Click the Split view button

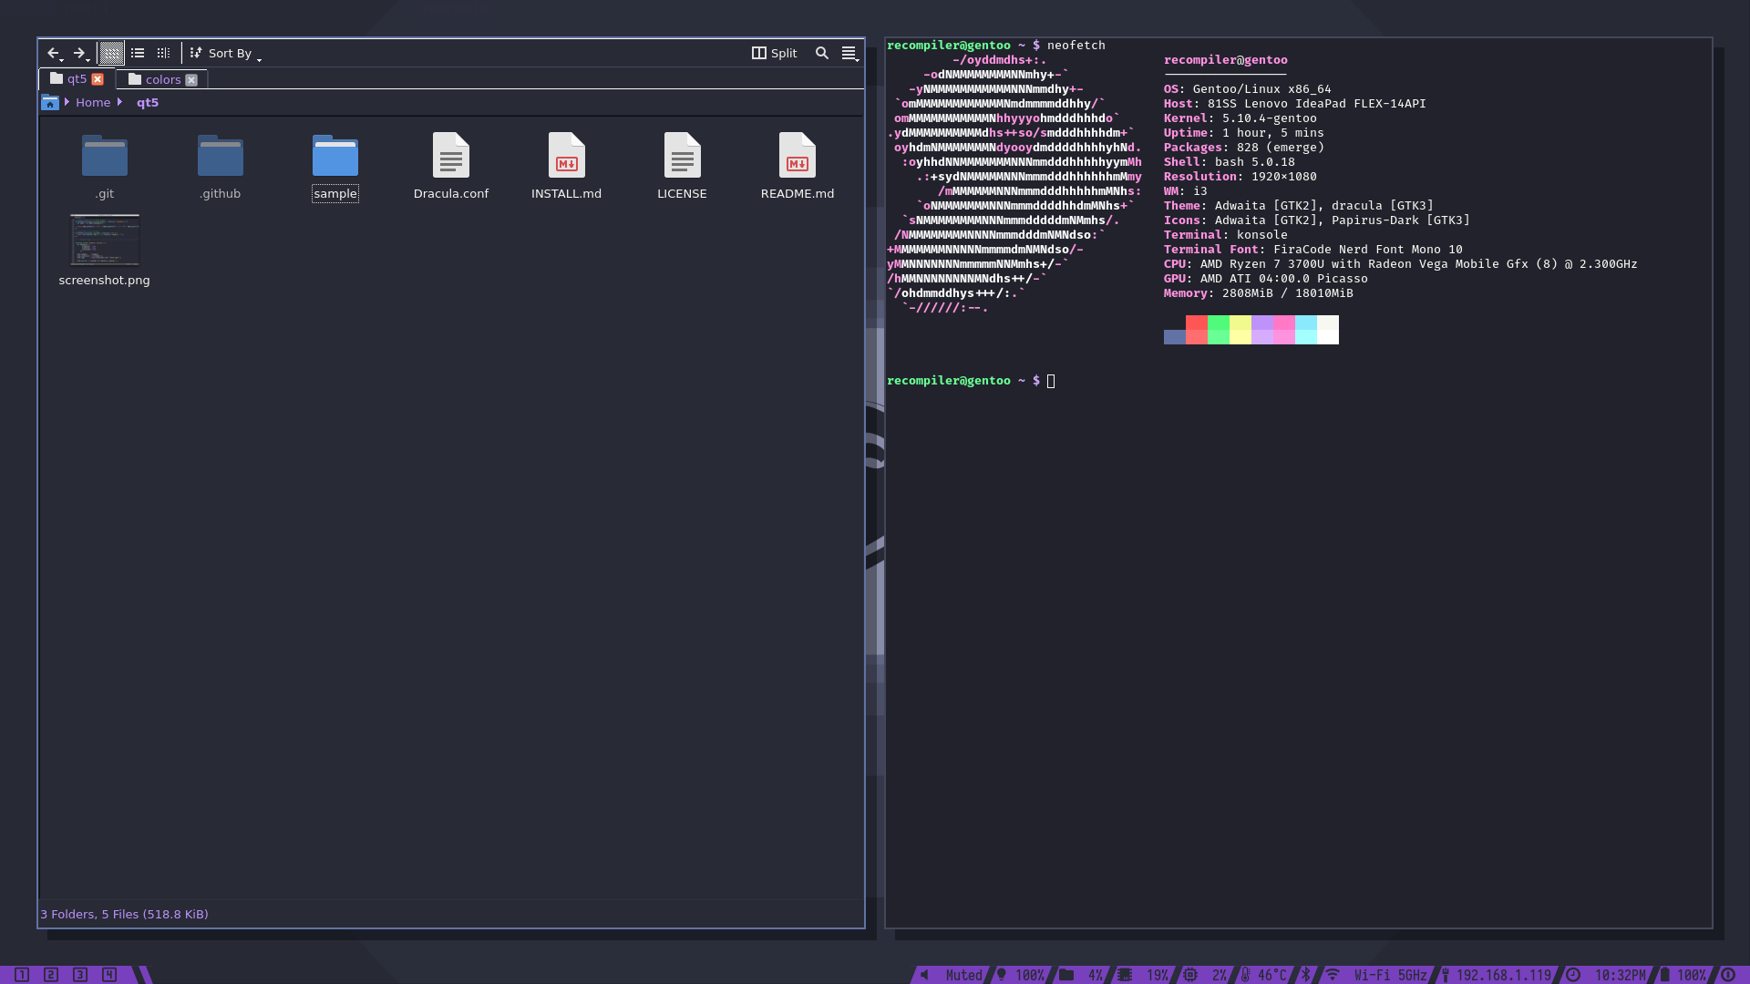click(x=775, y=54)
